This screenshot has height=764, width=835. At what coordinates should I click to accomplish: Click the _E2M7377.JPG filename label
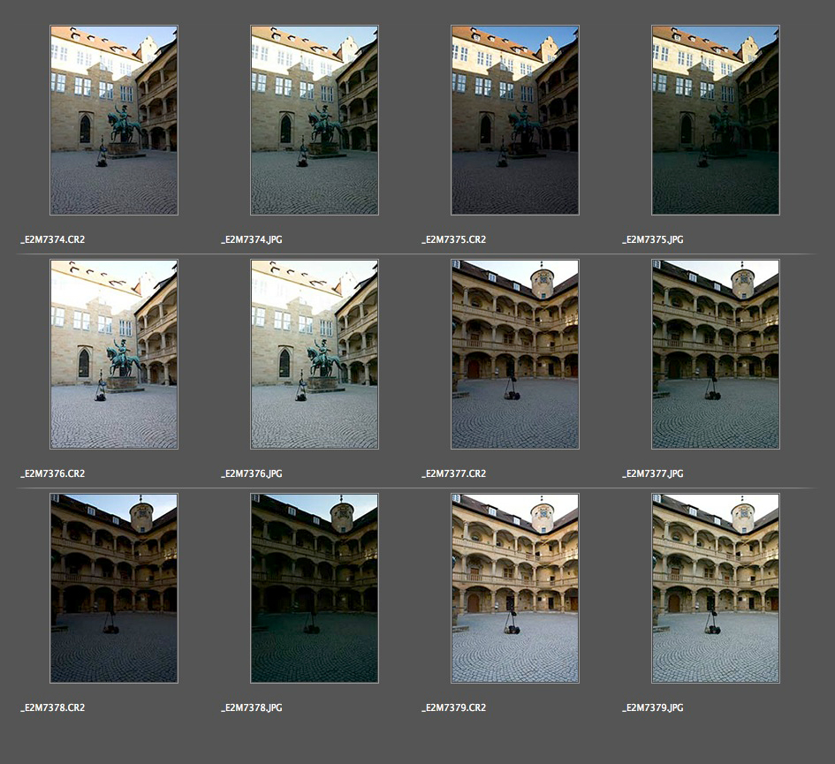pyautogui.click(x=653, y=473)
